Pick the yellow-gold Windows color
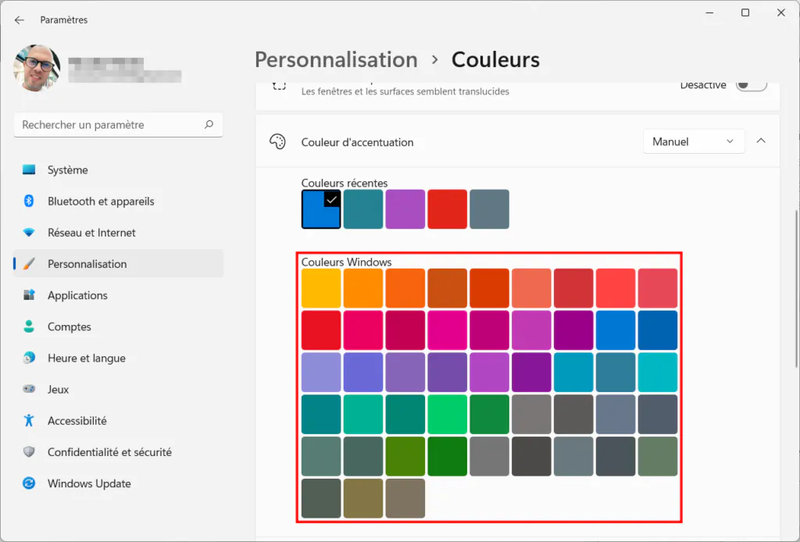This screenshot has height=542, width=800. [321, 288]
